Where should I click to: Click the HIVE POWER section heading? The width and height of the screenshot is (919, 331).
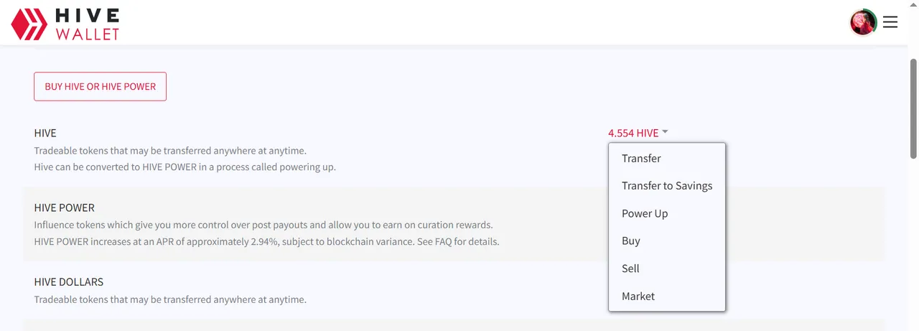coord(65,208)
